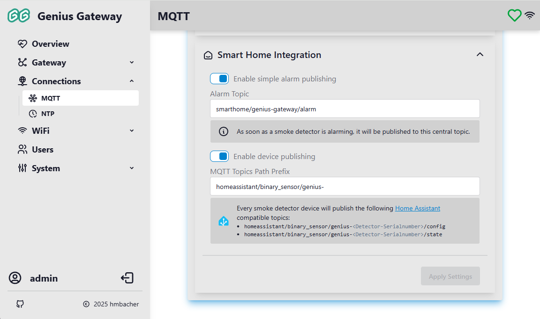Click the admin user avatar icon
This screenshot has width=540, height=319.
(x=15, y=278)
